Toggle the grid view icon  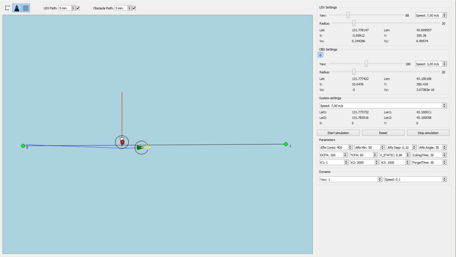26,8
